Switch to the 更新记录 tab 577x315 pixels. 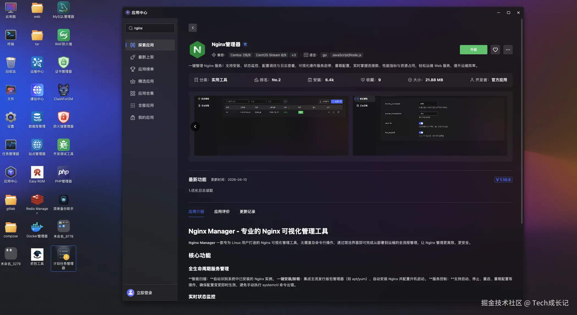click(247, 212)
